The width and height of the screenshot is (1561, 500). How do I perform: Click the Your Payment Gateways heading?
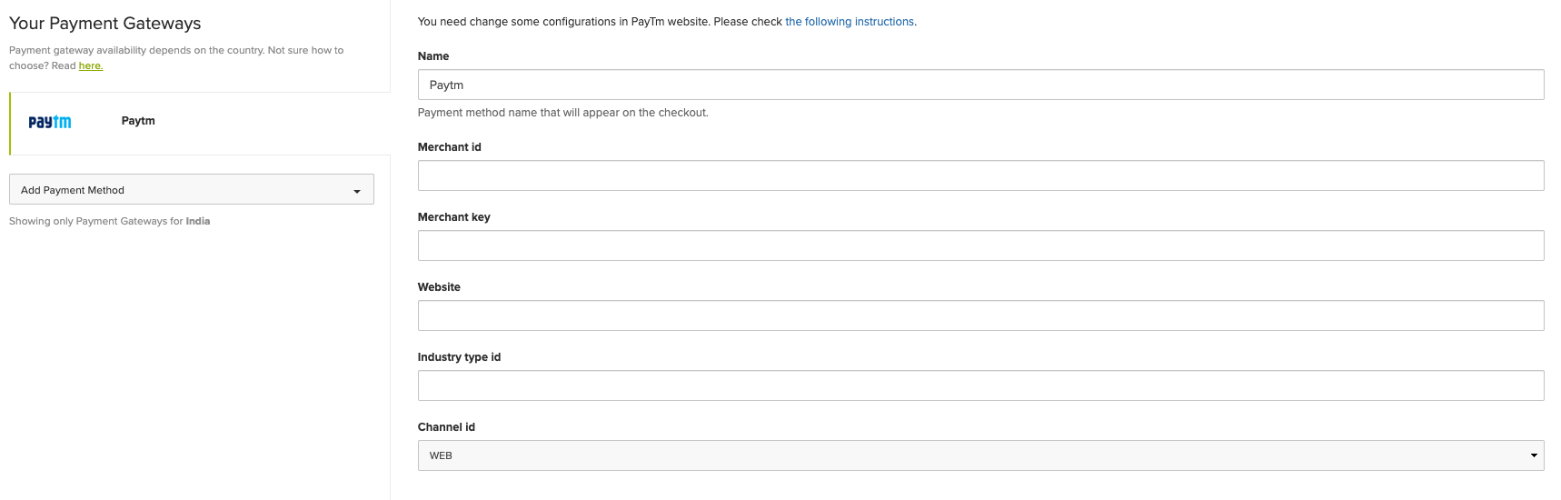coord(105,24)
